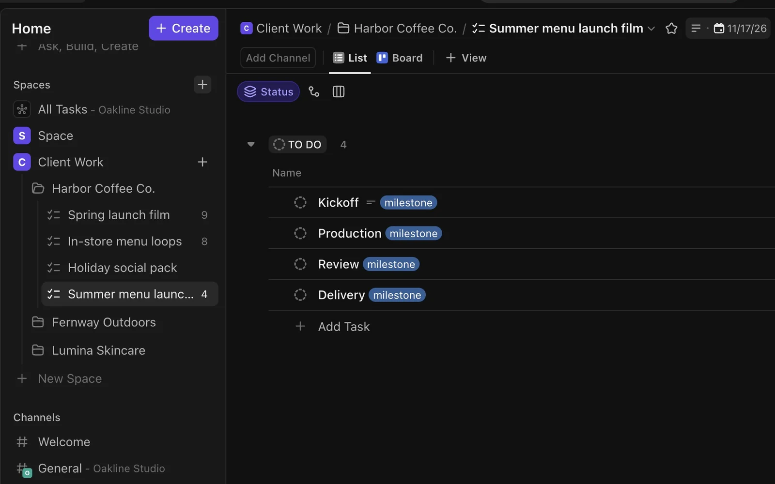The image size is (775, 484).
Task: Open Harbor Coffee Co. folder in sidebar
Action: 103,188
